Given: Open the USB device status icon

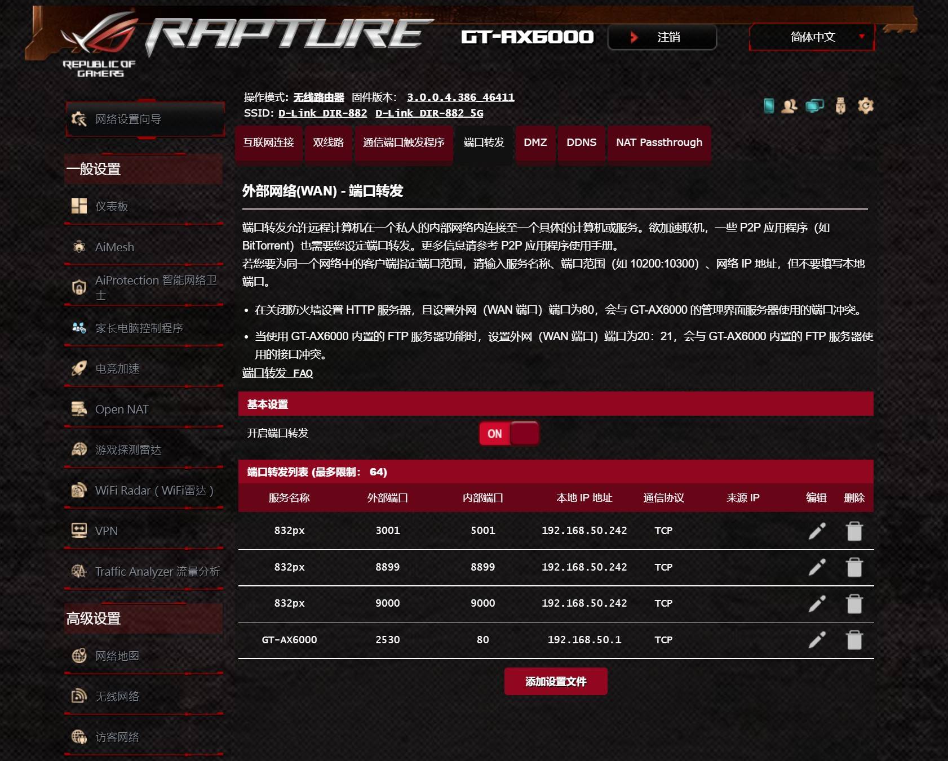Looking at the screenshot, I should pyautogui.click(x=842, y=106).
